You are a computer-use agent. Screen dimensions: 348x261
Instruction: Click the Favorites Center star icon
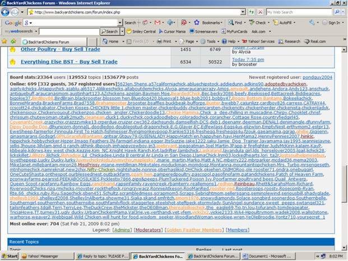tap(4, 41)
